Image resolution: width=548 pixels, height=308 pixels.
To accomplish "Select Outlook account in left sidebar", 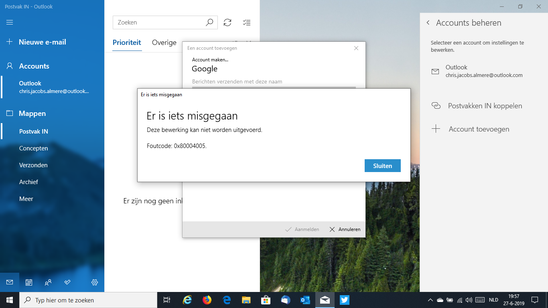I will [52, 87].
